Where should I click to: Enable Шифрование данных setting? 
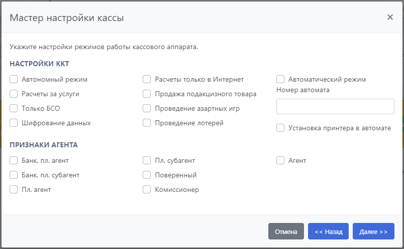click(x=14, y=123)
